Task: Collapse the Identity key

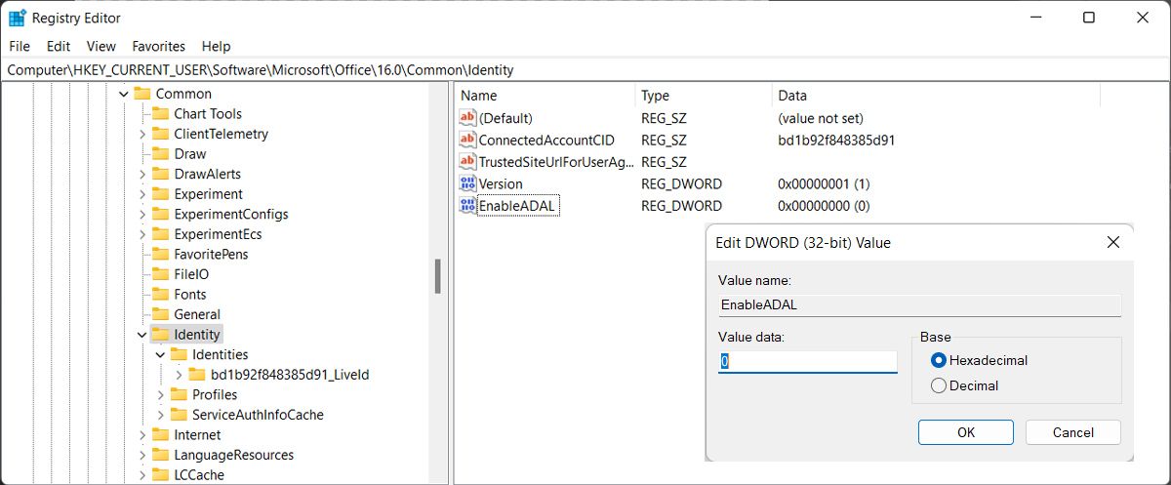Action: point(142,335)
